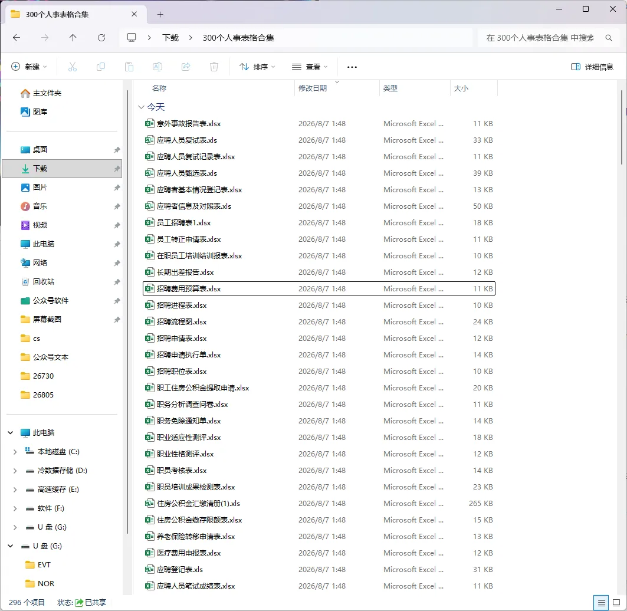The width and height of the screenshot is (627, 611).
Task: Open the Desktop 桌面 sidebar item
Action: 34,150
